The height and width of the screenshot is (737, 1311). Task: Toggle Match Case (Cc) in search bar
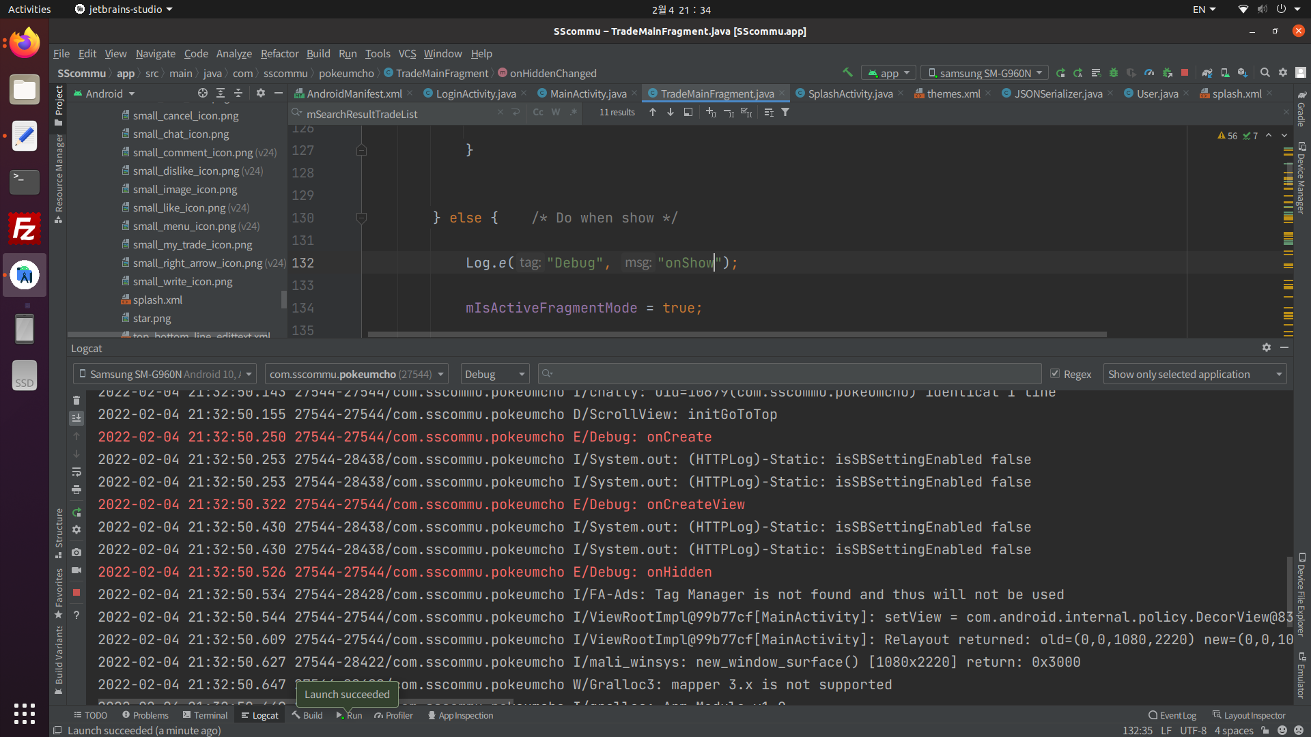[x=538, y=112]
